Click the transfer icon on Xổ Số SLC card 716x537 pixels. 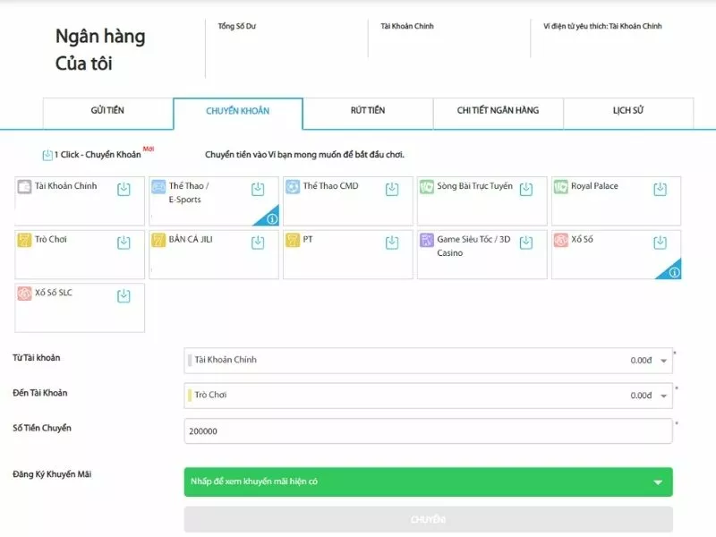coord(124,296)
